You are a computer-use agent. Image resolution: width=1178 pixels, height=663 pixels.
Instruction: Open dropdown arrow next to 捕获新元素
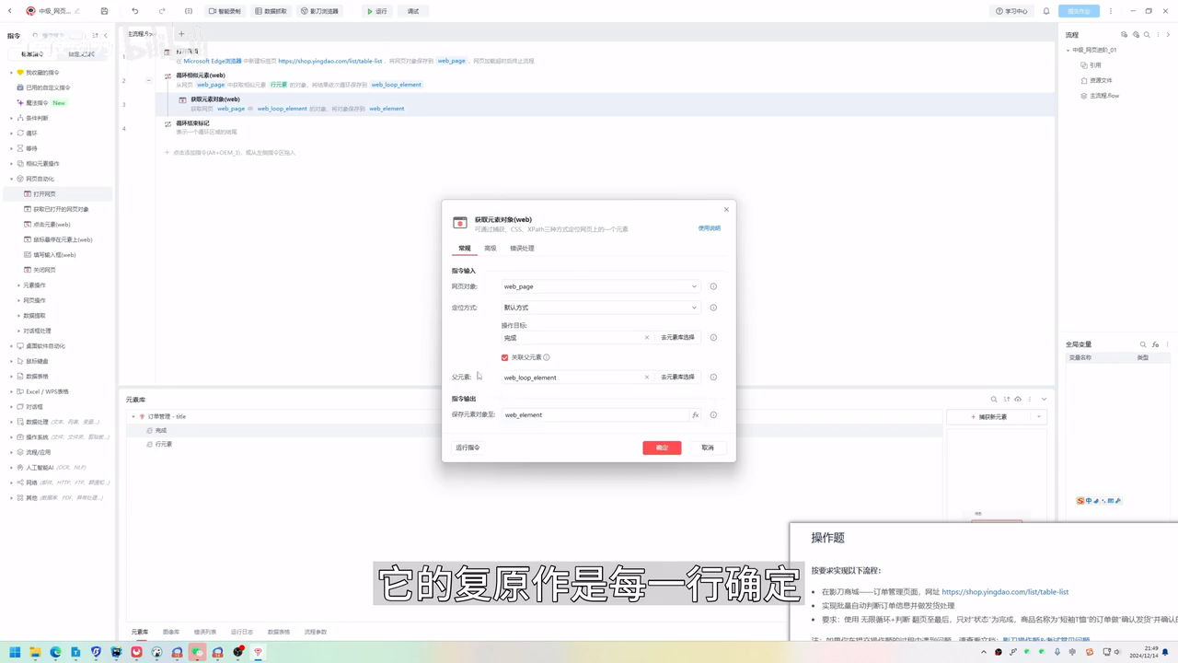coord(1039,417)
